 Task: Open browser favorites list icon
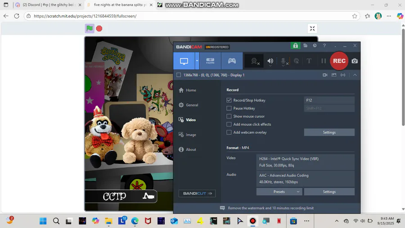pos(367,16)
